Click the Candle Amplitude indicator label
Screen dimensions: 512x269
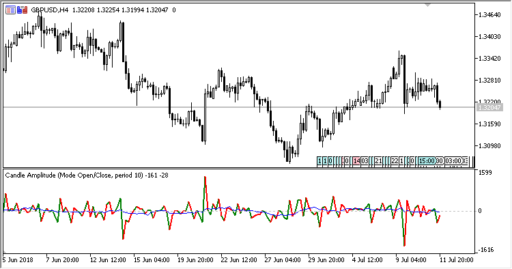87,175
